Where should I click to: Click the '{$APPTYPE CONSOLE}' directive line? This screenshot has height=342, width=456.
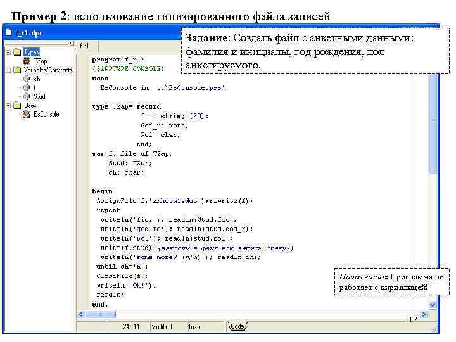pyautogui.click(x=128, y=69)
